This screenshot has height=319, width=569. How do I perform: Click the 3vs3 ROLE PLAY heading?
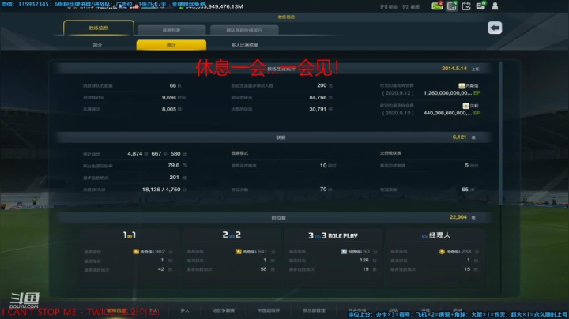coord(333,235)
